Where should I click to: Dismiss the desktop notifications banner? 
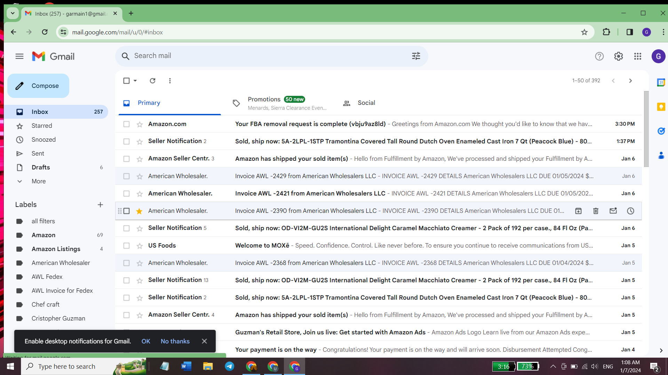204,341
